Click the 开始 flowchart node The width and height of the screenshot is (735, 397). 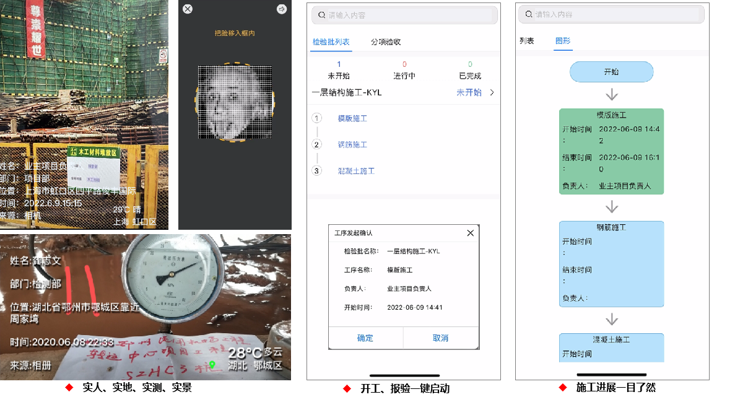(x=611, y=72)
